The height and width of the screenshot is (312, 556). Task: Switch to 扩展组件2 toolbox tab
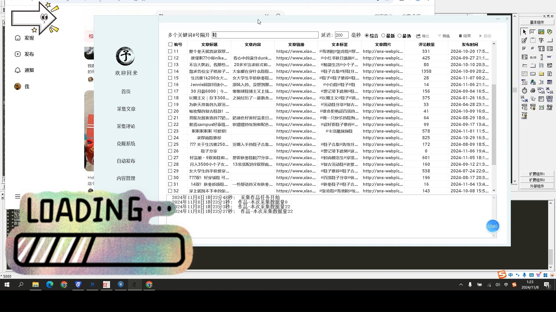[x=537, y=180]
